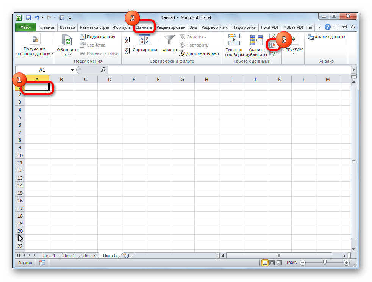Image resolution: width=372 pixels, height=282 pixels.
Task: Select column H header
Action: [x=206, y=80]
